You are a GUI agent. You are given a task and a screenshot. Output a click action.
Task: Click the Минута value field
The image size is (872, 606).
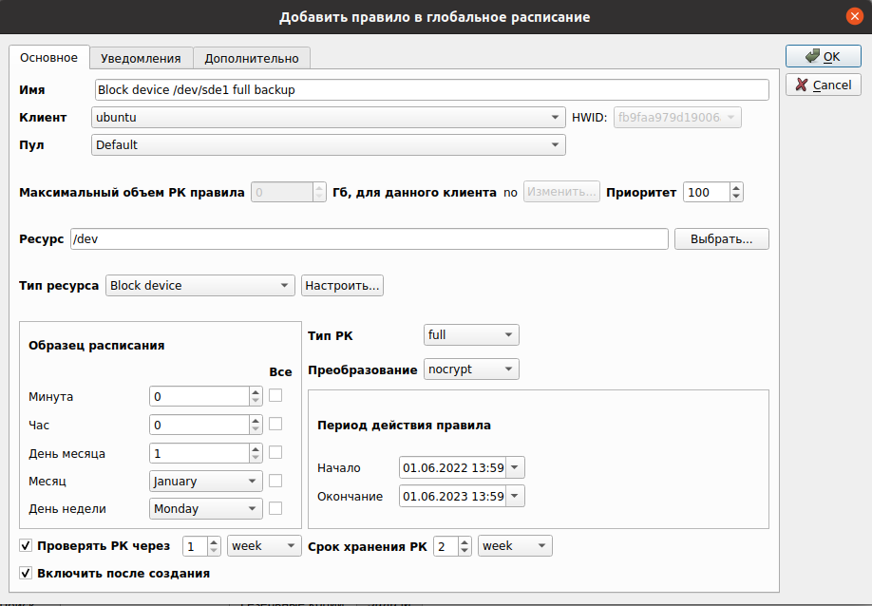199,396
